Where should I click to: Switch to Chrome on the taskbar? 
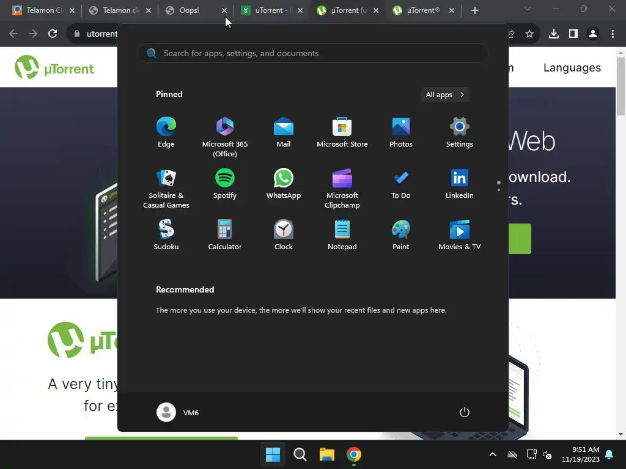coord(354,454)
